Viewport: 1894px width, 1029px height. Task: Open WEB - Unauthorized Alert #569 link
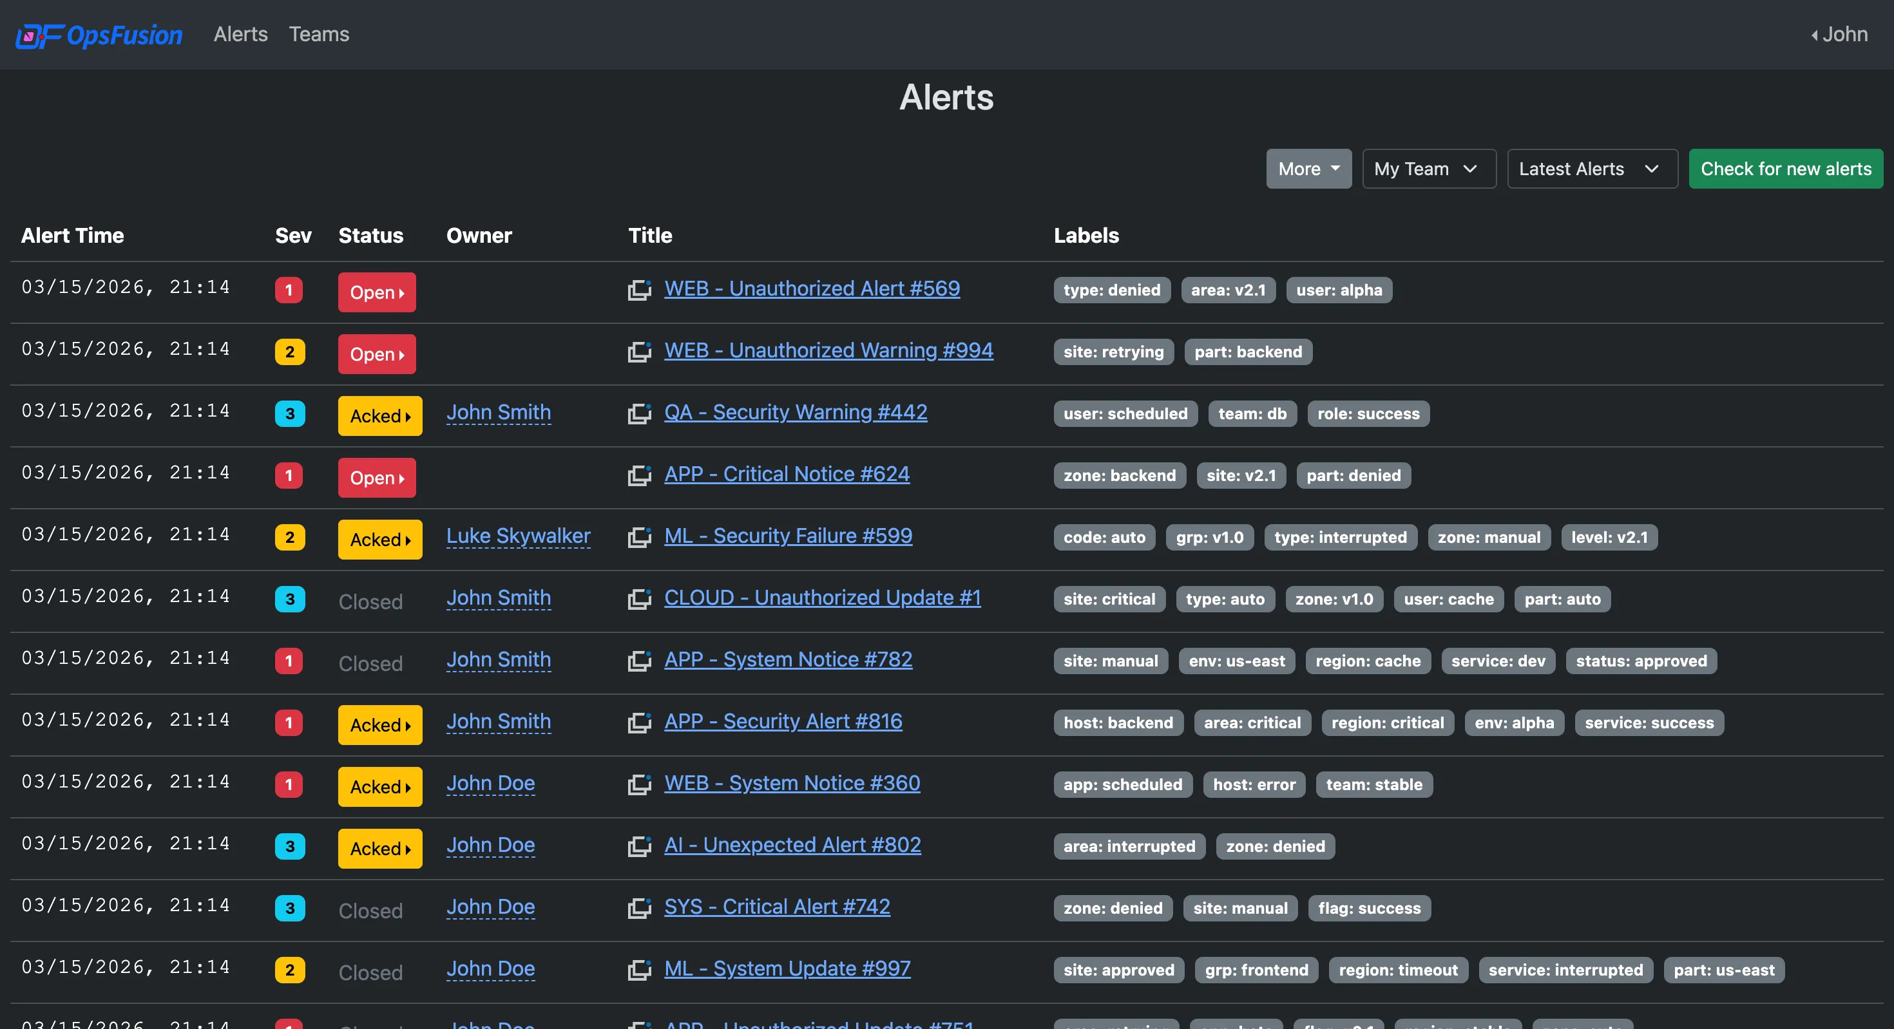(x=812, y=288)
